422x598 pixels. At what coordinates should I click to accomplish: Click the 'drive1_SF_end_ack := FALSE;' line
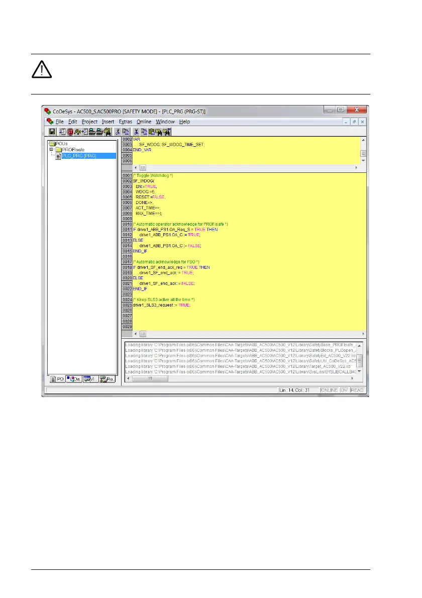pos(167,283)
